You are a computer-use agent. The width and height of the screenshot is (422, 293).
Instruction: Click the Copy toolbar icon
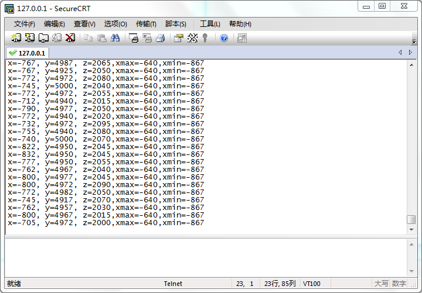pyautogui.click(x=88, y=38)
